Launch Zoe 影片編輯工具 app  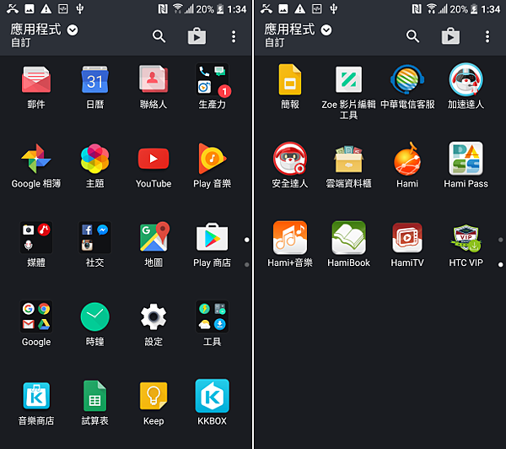pyautogui.click(x=348, y=79)
